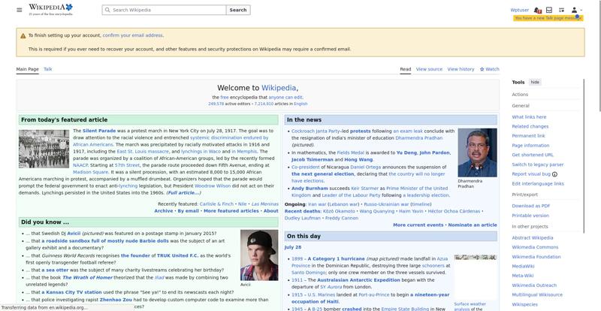Click the Wikipedia logo
Screen dimensions: 601x311
50,10
